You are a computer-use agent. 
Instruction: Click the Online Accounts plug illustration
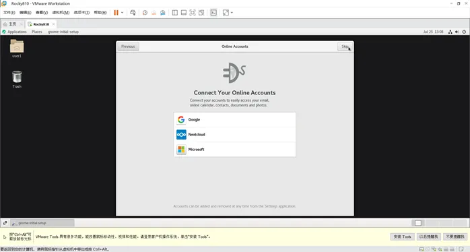tap(234, 73)
